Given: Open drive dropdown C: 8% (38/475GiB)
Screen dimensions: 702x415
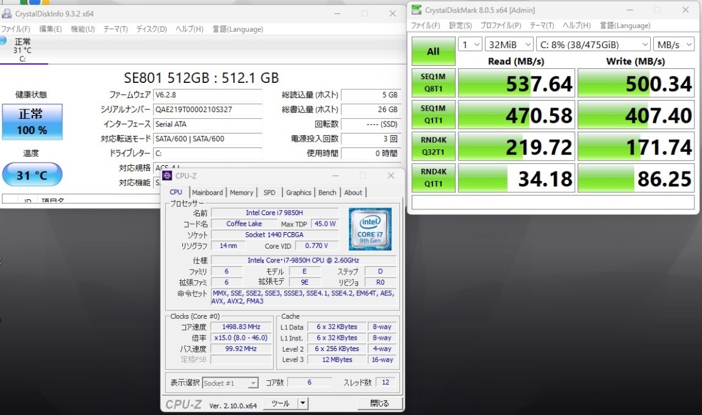Looking at the screenshot, I should [x=593, y=45].
